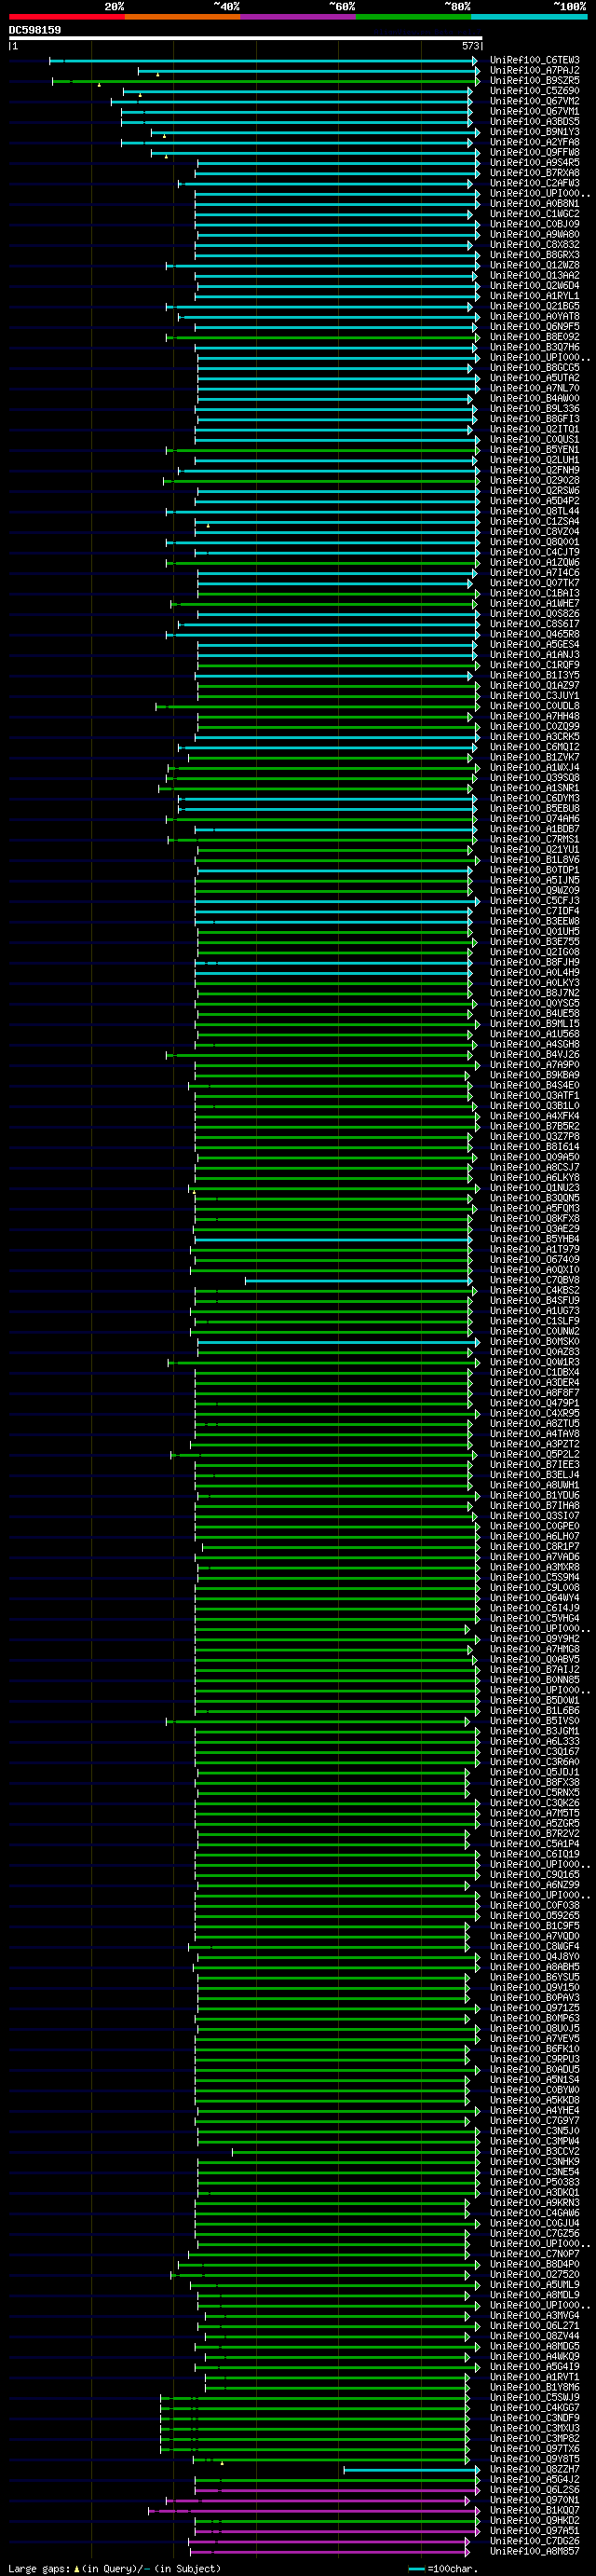Click the label UniRef100_A0B8N1
The image size is (596, 2576).
(534, 203)
